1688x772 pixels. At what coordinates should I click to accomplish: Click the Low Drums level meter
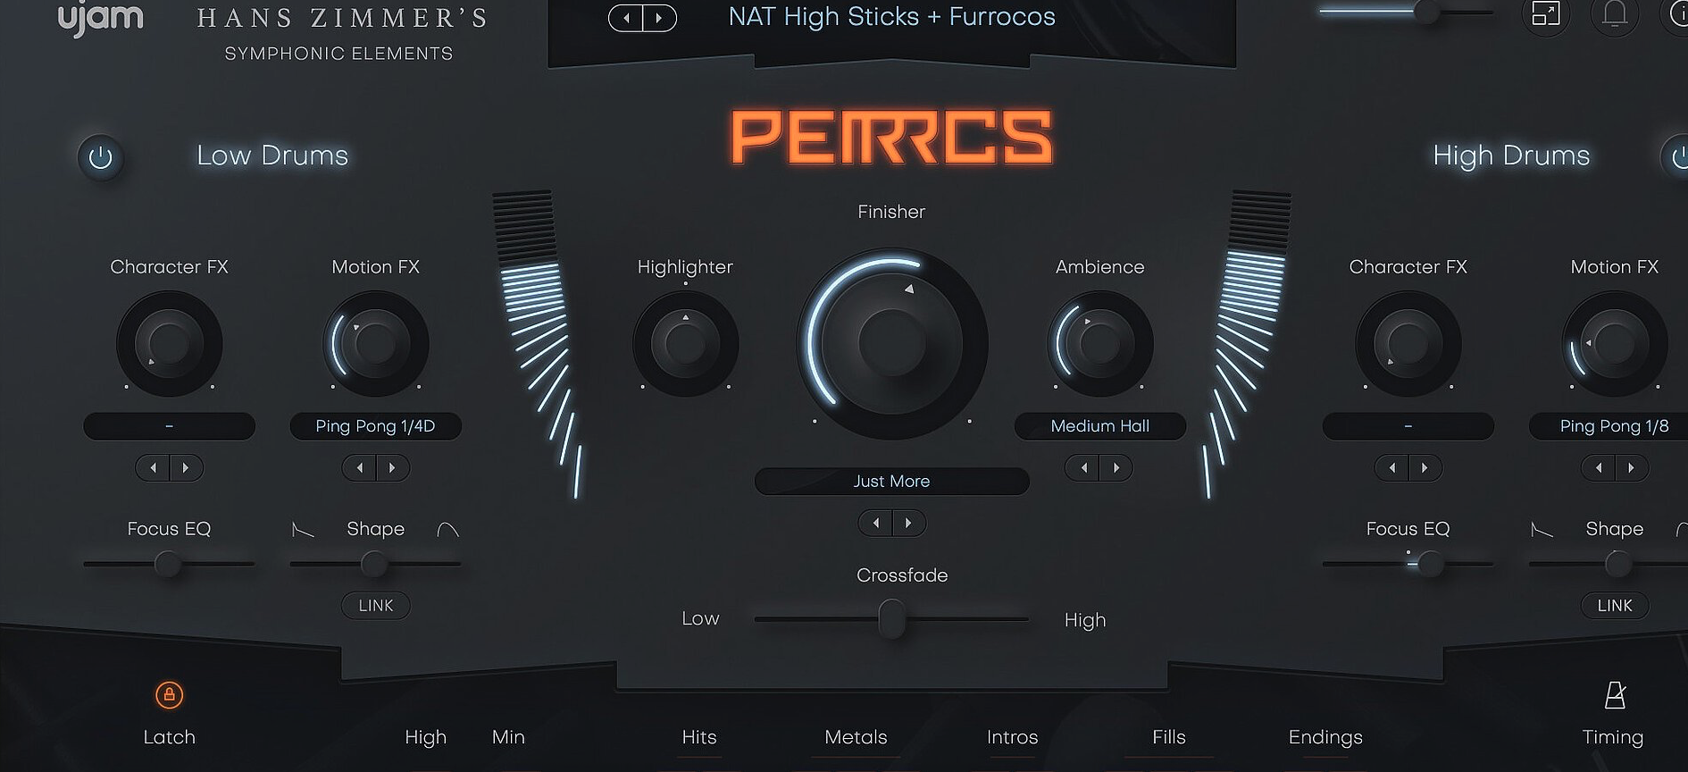pyautogui.click(x=537, y=344)
